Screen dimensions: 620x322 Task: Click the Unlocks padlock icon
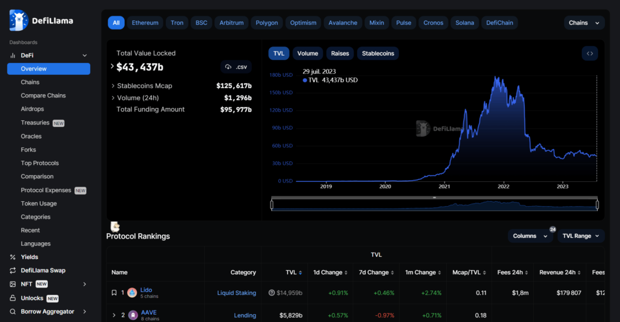13,298
